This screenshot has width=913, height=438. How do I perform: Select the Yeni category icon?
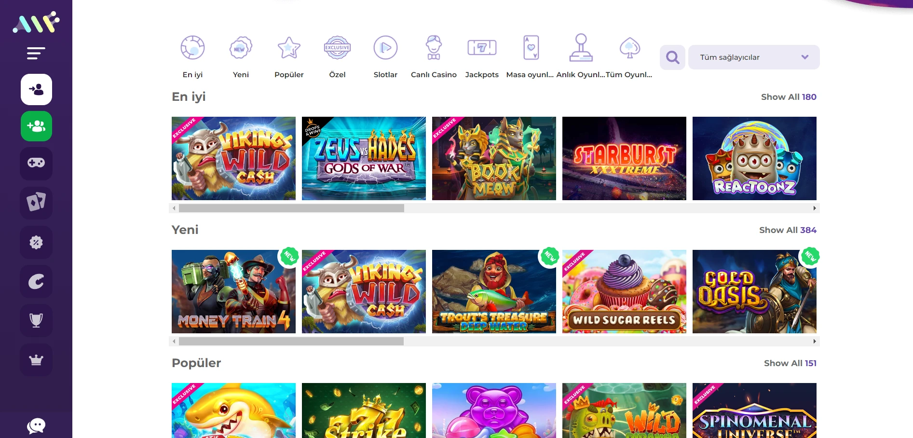241,47
